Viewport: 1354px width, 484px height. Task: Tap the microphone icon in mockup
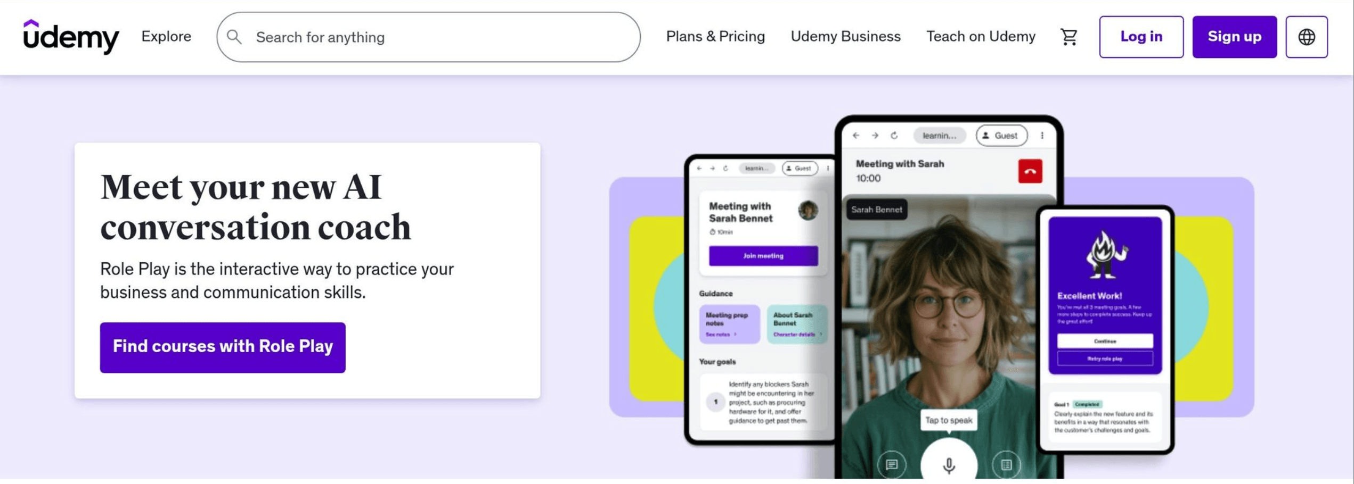949,465
